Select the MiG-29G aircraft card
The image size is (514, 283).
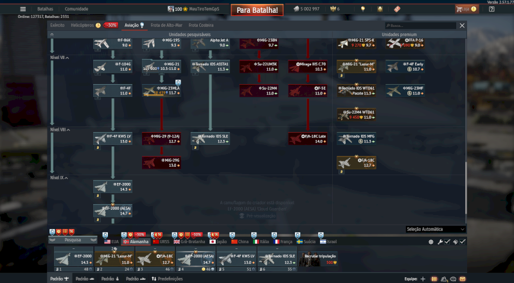coord(162,163)
